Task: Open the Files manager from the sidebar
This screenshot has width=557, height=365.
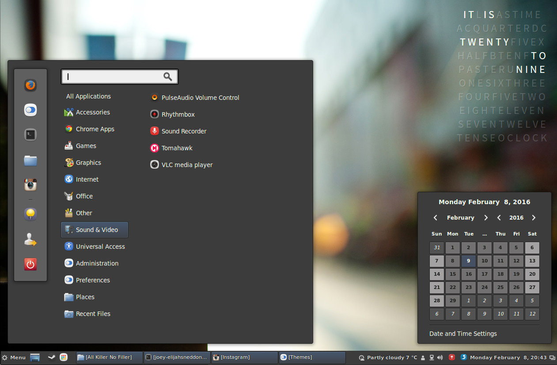Action: tap(30, 160)
